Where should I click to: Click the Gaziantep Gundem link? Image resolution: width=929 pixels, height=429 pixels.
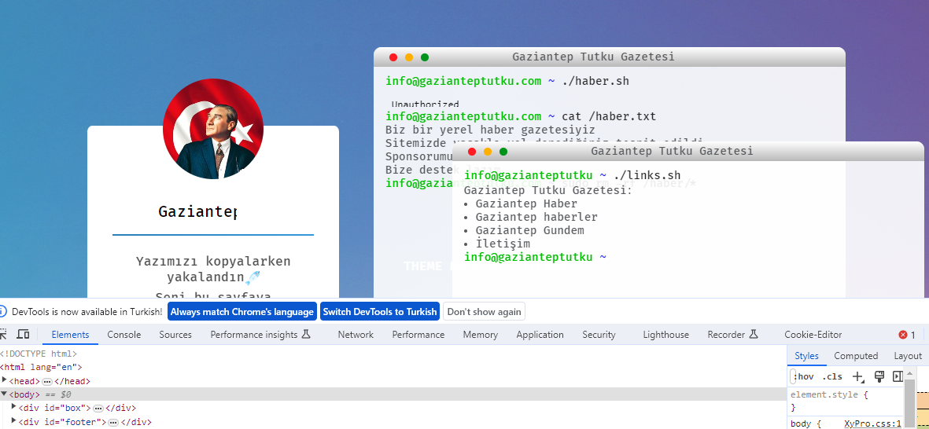coord(529,230)
